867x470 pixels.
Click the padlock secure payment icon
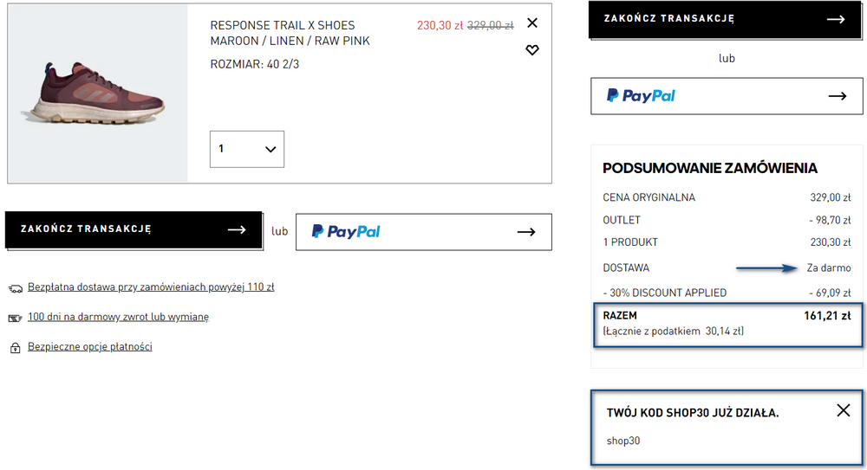(x=16, y=348)
